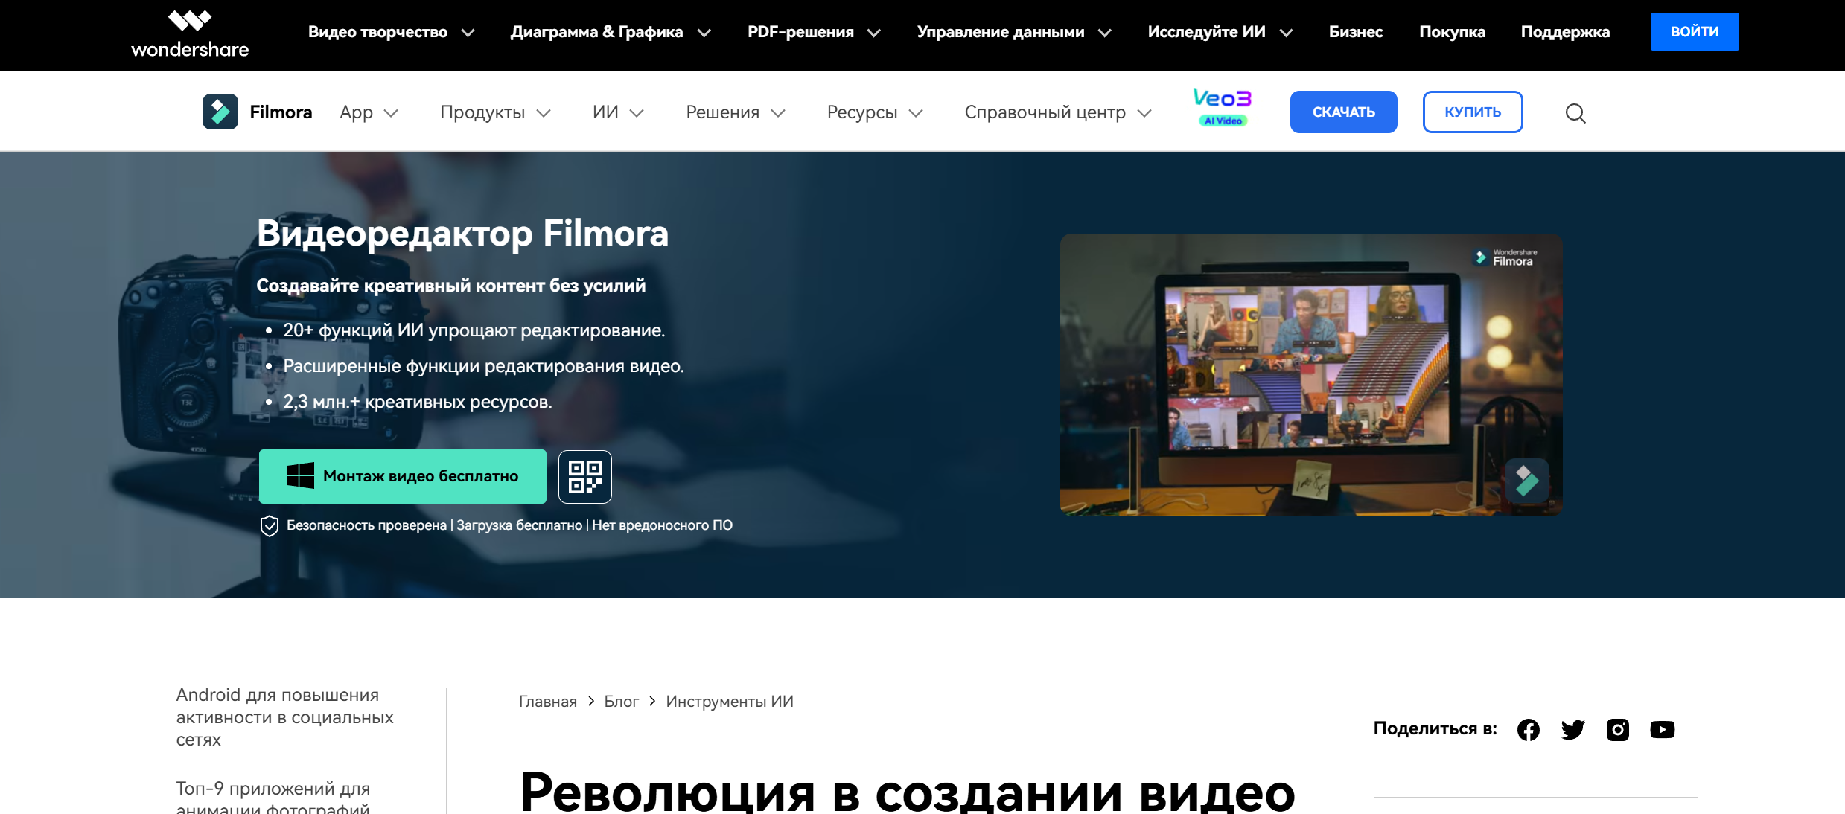Viewport: 1845px width, 814px height.
Task: Click Расширенные функции редактирования видео text
Action: point(483,367)
